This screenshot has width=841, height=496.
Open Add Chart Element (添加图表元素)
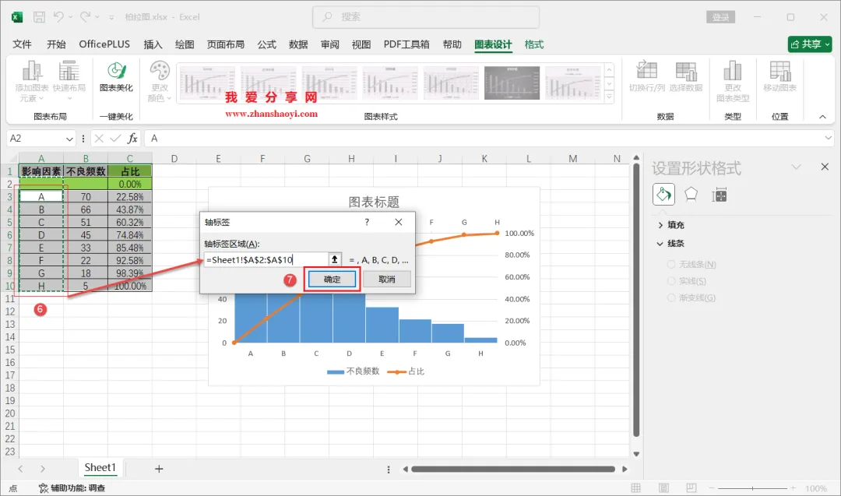pos(32,82)
